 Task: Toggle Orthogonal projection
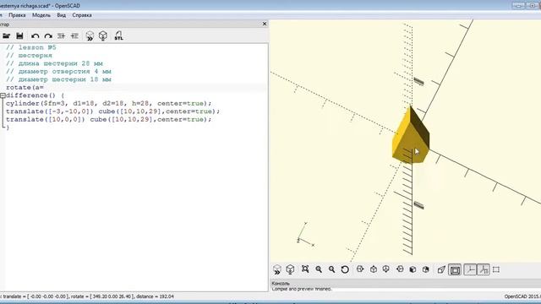click(455, 270)
